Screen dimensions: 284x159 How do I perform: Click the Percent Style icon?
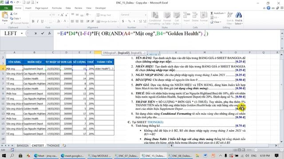(x=130, y=21)
